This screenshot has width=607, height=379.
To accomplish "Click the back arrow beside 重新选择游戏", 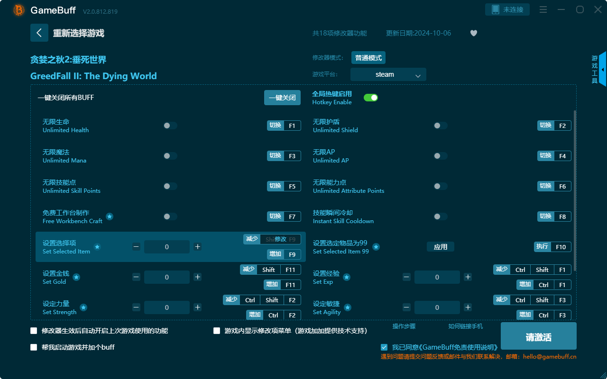I will tap(39, 32).
